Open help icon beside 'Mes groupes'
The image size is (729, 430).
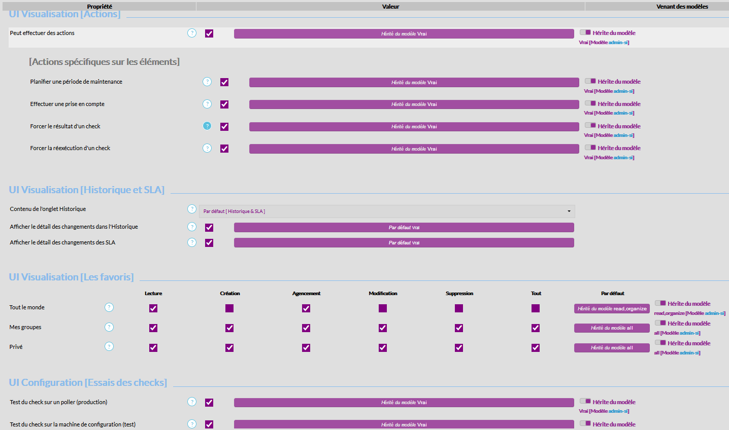[x=109, y=327]
